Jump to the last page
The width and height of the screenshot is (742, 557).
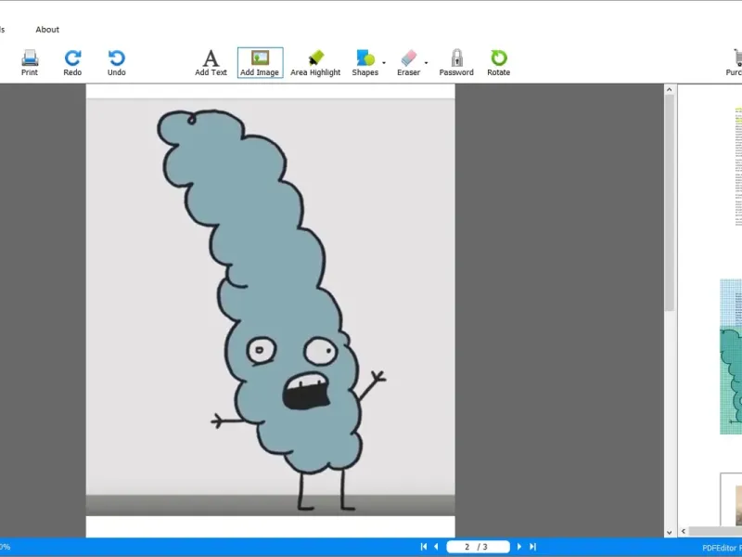pos(532,547)
